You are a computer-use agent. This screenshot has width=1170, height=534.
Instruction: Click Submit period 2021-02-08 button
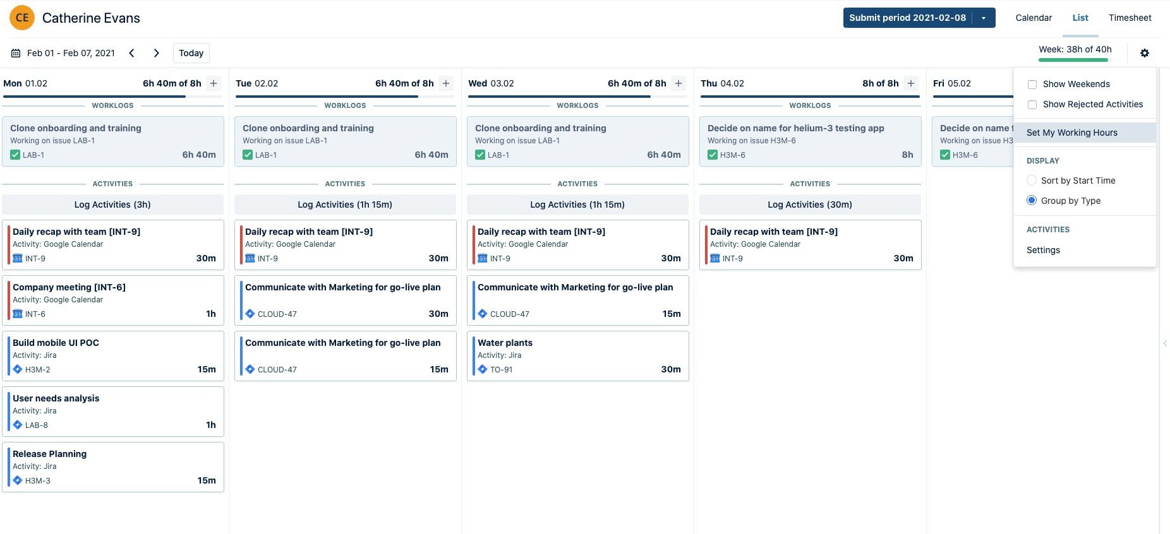[x=907, y=18]
